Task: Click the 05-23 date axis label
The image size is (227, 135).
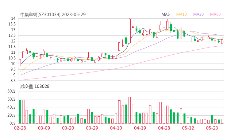Action: click(x=212, y=128)
